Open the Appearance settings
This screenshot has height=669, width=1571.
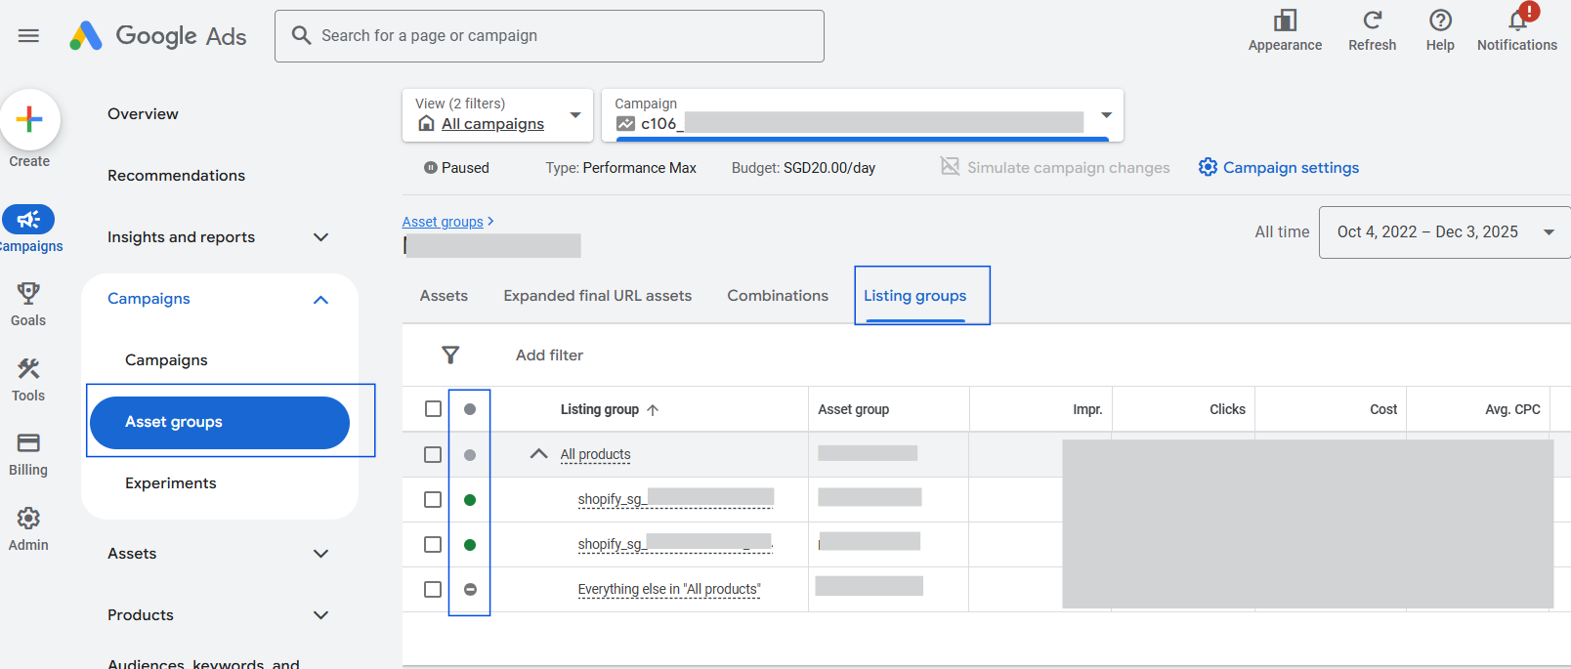1285,30
